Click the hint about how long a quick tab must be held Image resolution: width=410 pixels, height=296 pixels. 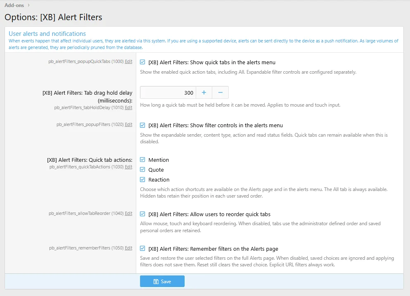click(240, 105)
